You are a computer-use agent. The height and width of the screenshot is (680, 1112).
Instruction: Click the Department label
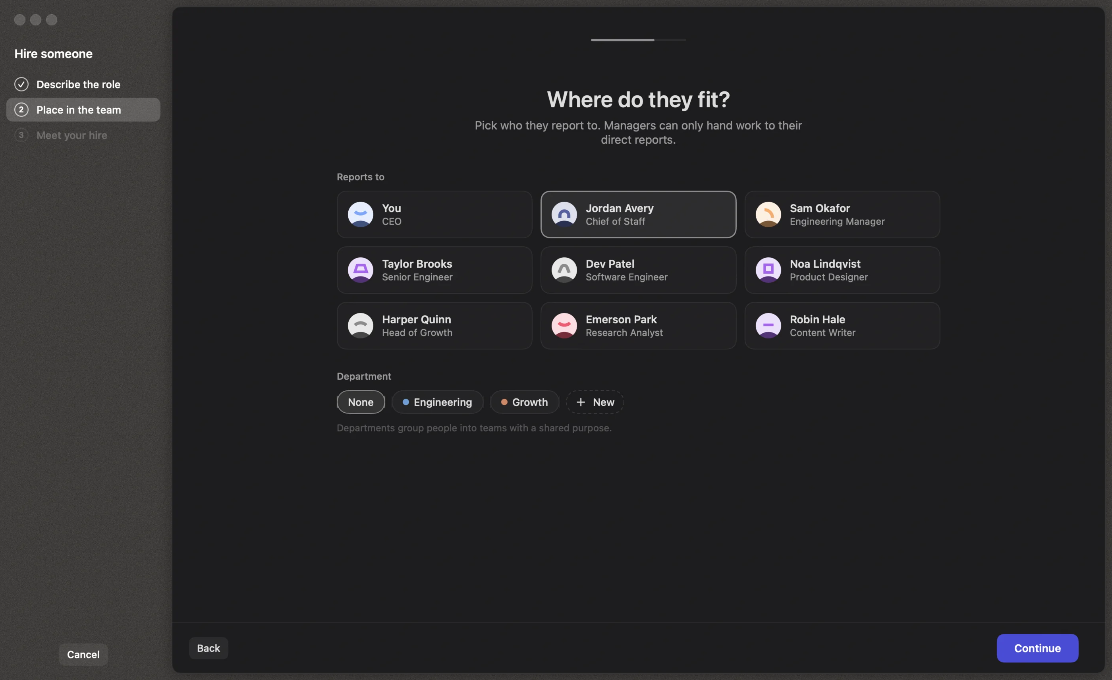tap(364, 376)
